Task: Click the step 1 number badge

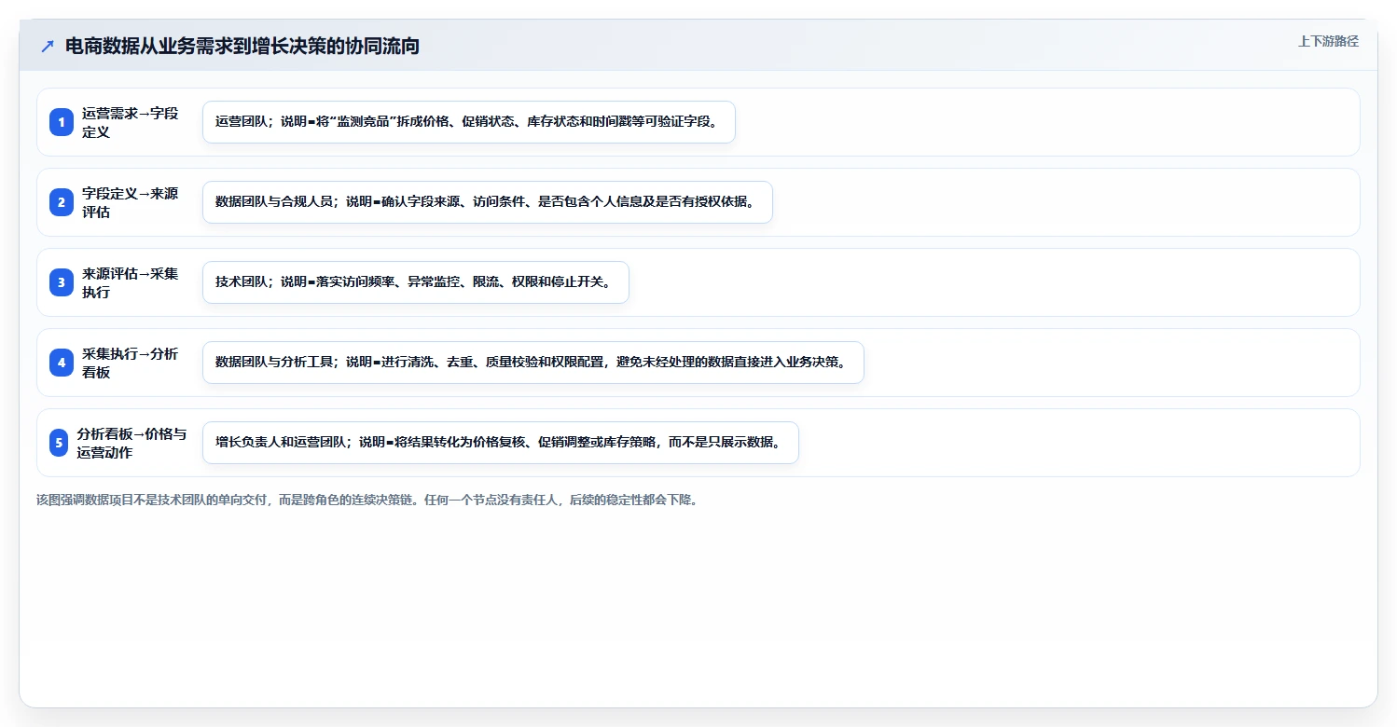Action: (62, 122)
